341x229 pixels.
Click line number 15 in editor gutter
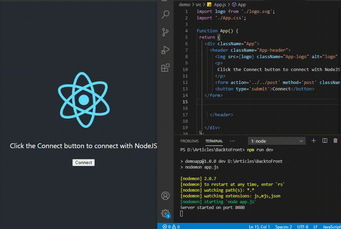(185, 102)
